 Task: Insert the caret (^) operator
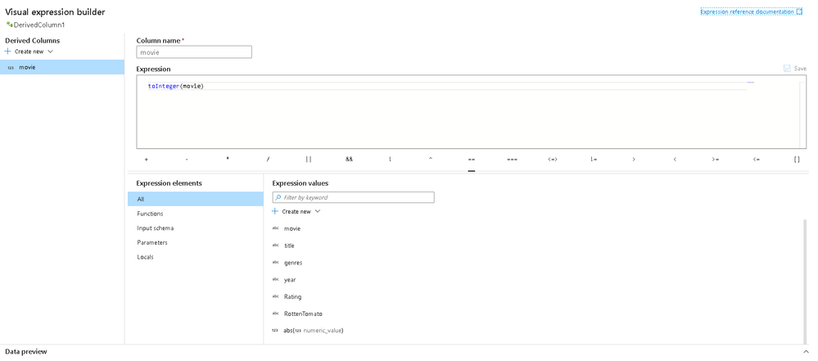click(431, 159)
